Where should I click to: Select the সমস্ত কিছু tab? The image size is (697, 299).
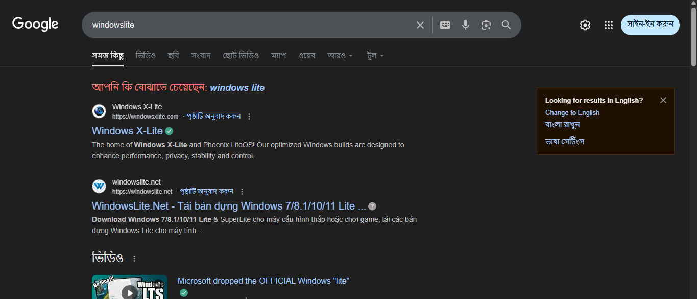(108, 55)
